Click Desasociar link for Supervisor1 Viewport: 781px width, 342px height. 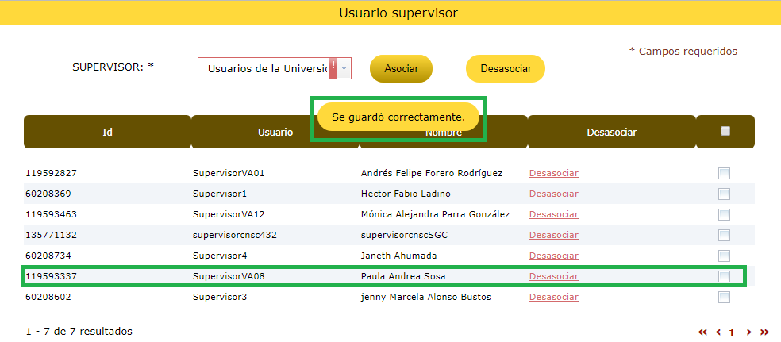click(553, 194)
